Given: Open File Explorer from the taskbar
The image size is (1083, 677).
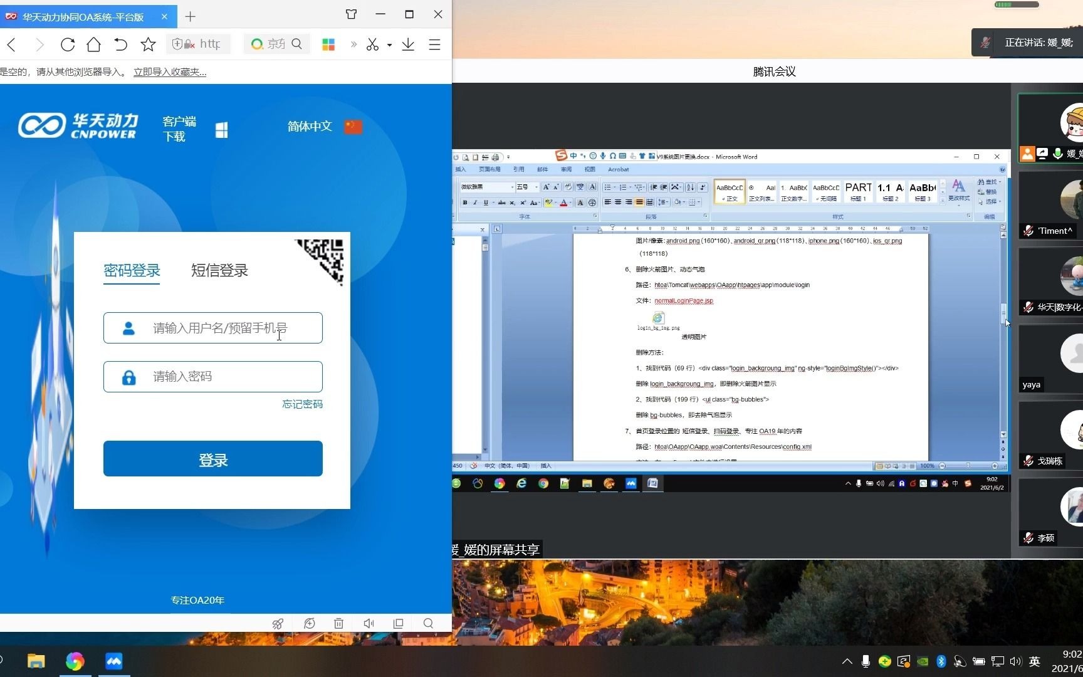Looking at the screenshot, I should [x=36, y=661].
